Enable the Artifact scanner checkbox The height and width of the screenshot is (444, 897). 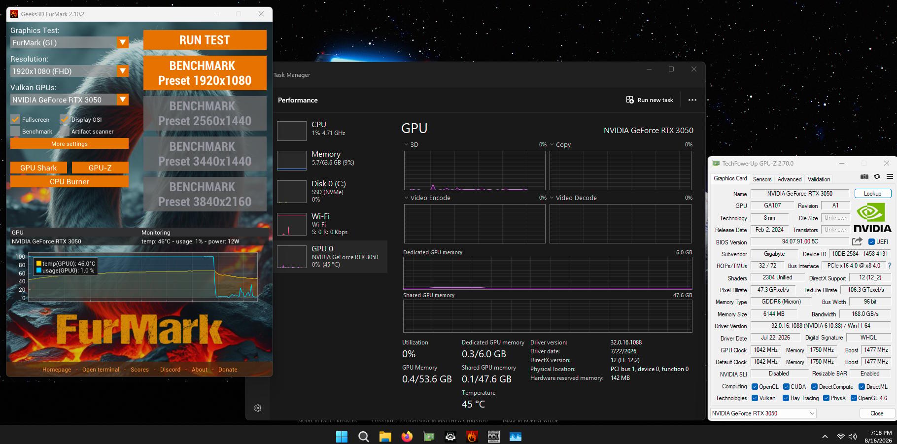(64, 131)
